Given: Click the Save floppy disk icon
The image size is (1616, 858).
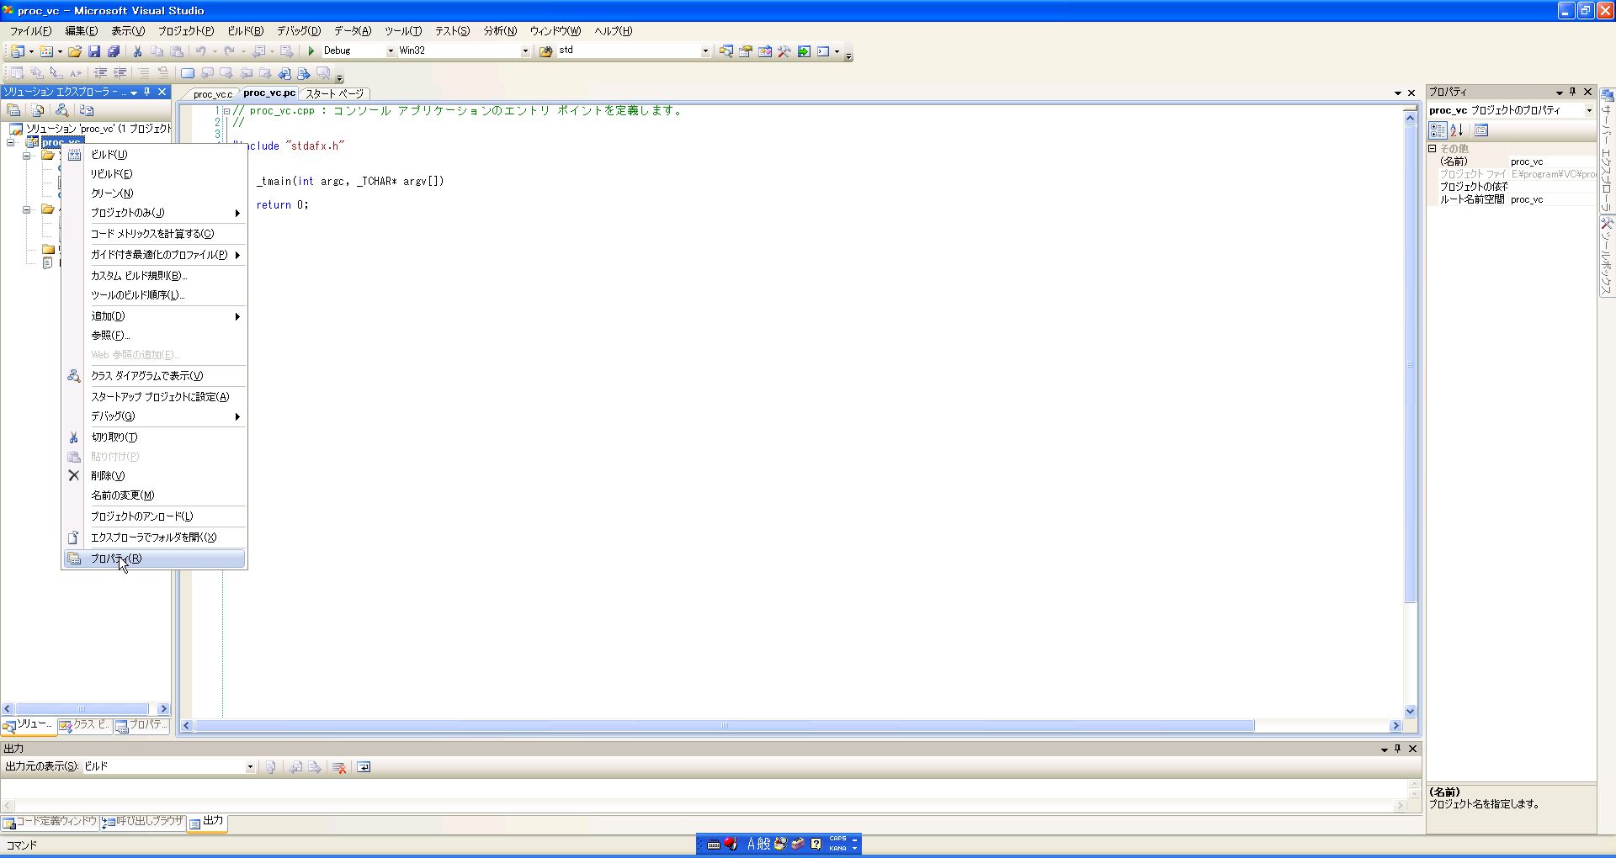Looking at the screenshot, I should tap(94, 51).
